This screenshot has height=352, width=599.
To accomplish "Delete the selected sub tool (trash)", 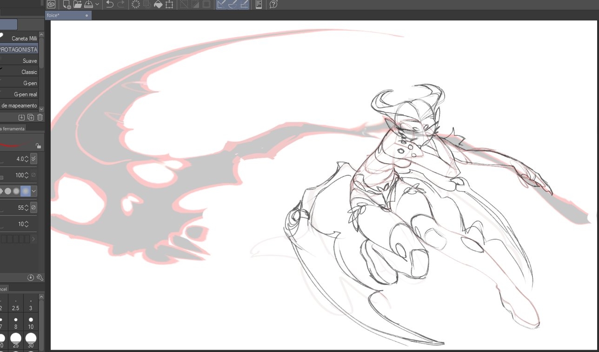I will click(x=40, y=117).
